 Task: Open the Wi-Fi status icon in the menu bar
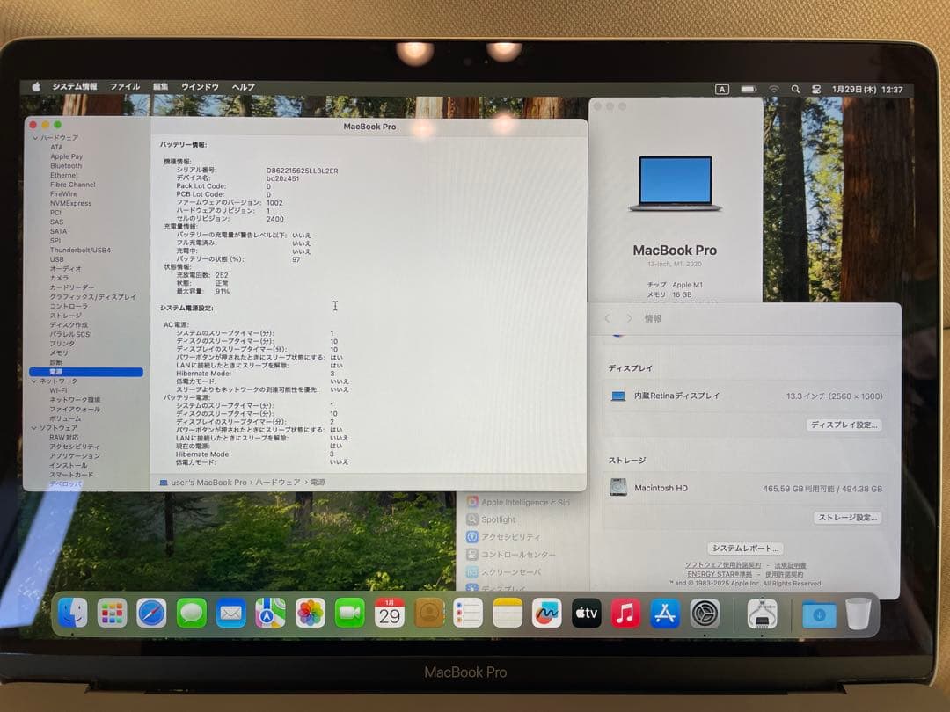(773, 89)
